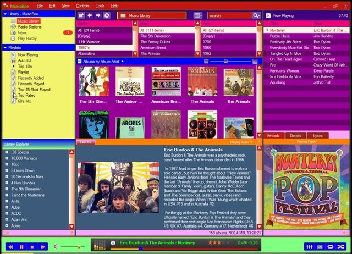Expand Abba in Library Explorer
This screenshot has height=254, width=352.
(7, 207)
